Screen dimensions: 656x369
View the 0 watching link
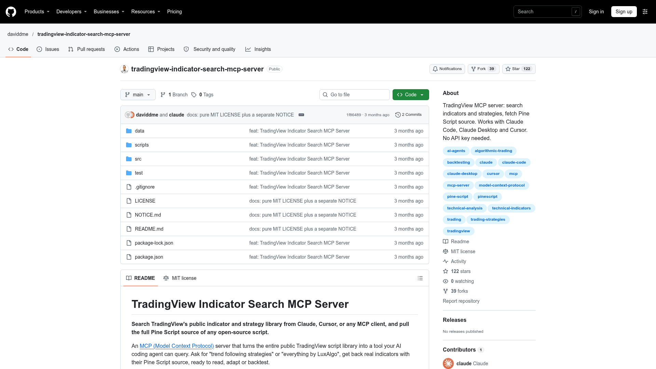(459, 281)
